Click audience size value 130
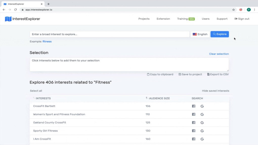Image resolution: width=258 pixels, height=145 pixels. click(148, 131)
